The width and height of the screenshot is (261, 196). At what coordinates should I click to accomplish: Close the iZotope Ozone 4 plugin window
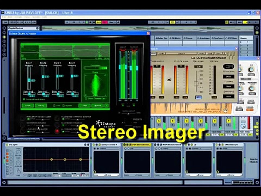[x=148, y=33]
